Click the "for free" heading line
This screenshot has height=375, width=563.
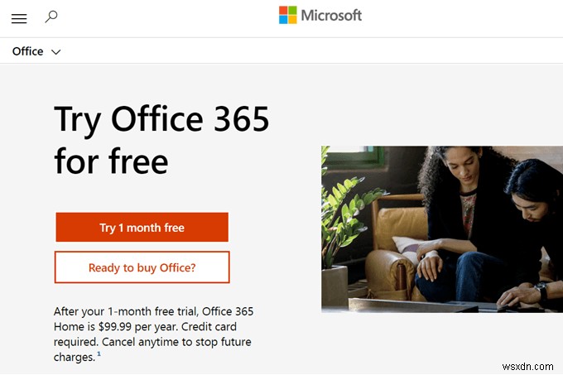[111, 160]
